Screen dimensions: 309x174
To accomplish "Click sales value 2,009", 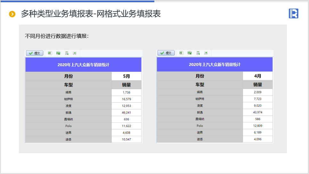I will tap(258, 92).
